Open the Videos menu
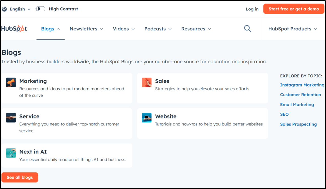The width and height of the screenshot is (326, 189). click(x=124, y=29)
